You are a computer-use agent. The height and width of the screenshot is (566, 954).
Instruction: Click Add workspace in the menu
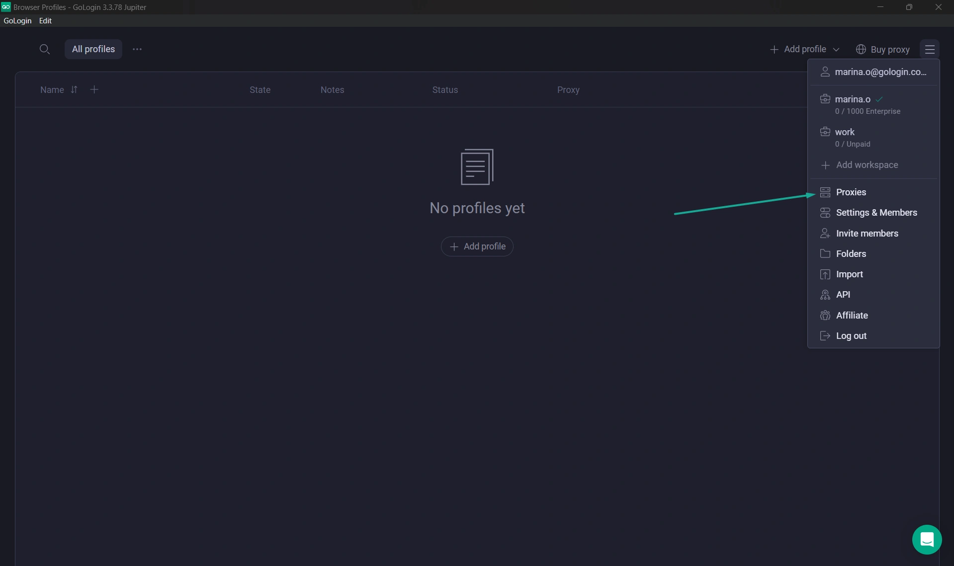pyautogui.click(x=867, y=165)
